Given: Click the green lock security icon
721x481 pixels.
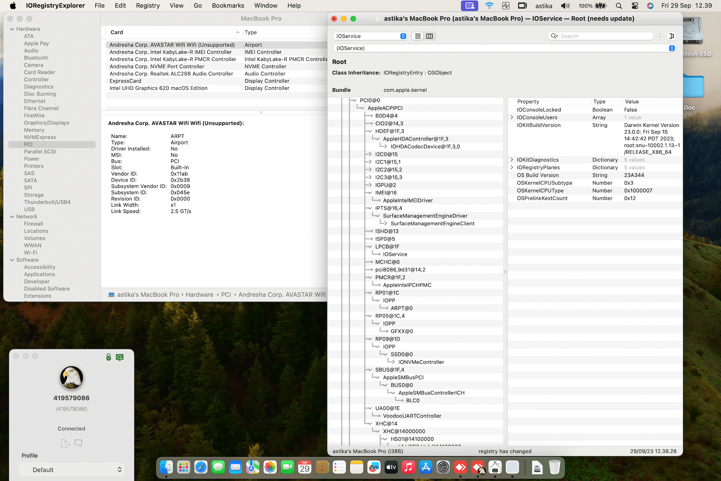Looking at the screenshot, I should pyautogui.click(x=109, y=357).
